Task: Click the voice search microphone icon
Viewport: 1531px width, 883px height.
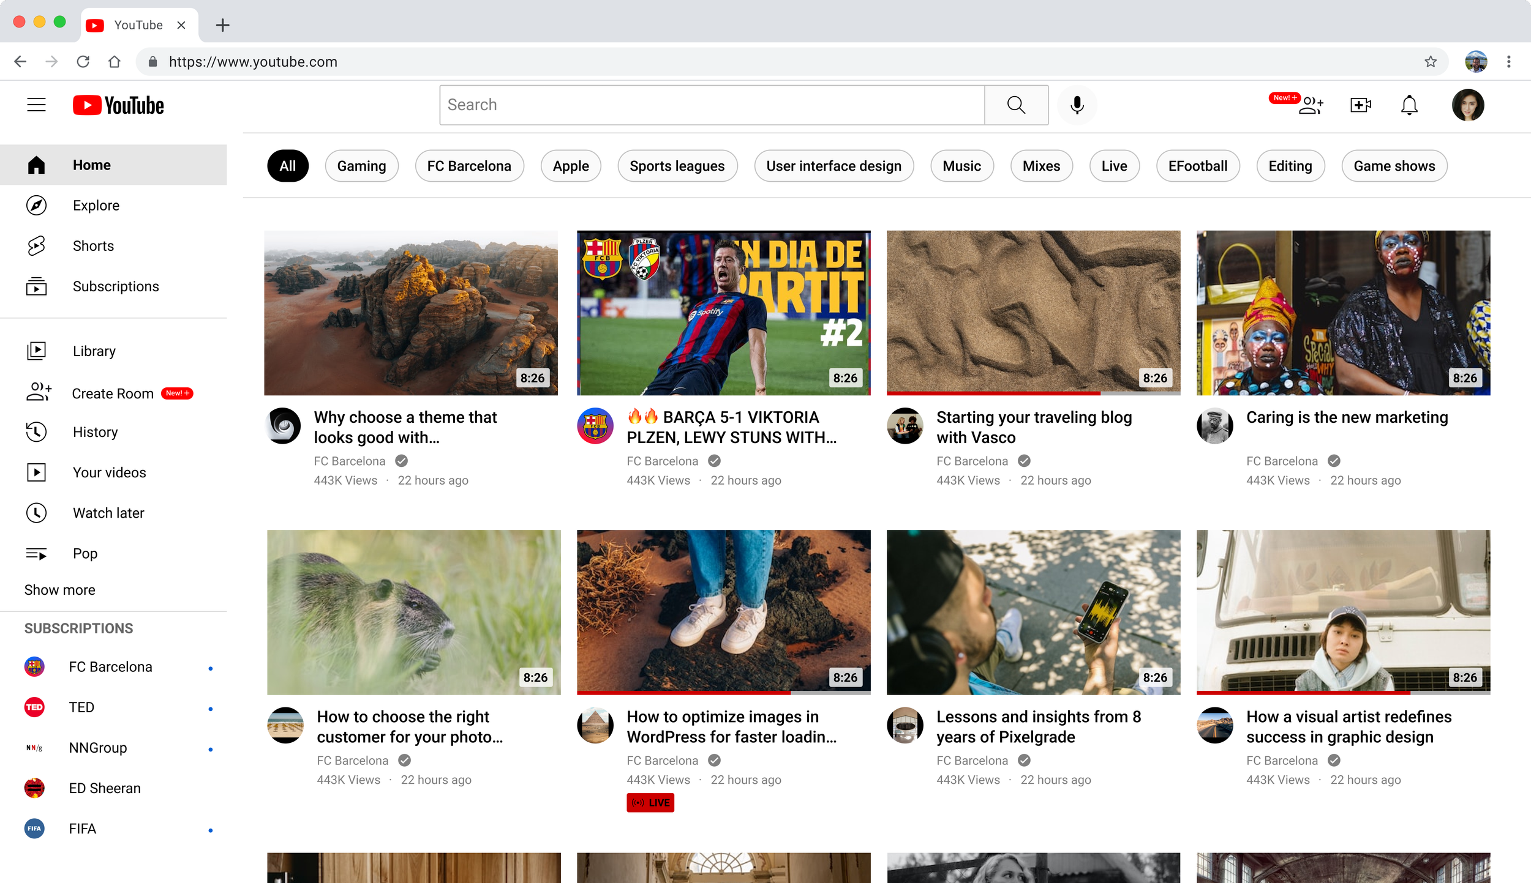Action: pos(1077,105)
